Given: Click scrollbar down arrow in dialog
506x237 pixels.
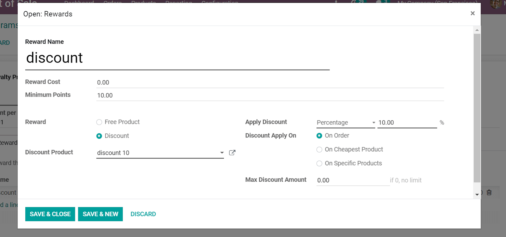Looking at the screenshot, I should (x=477, y=195).
